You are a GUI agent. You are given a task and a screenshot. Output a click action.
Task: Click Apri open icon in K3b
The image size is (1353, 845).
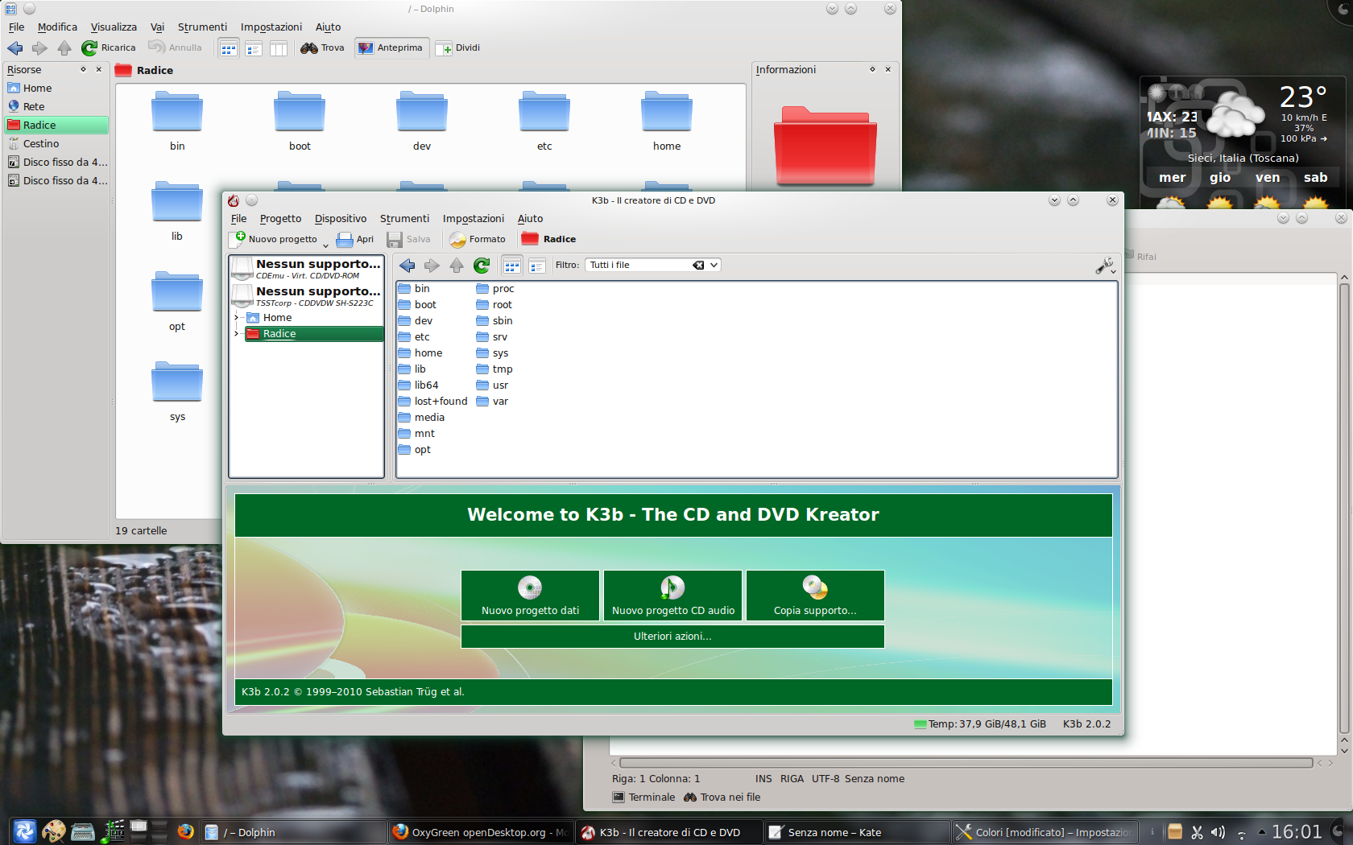[x=355, y=239]
